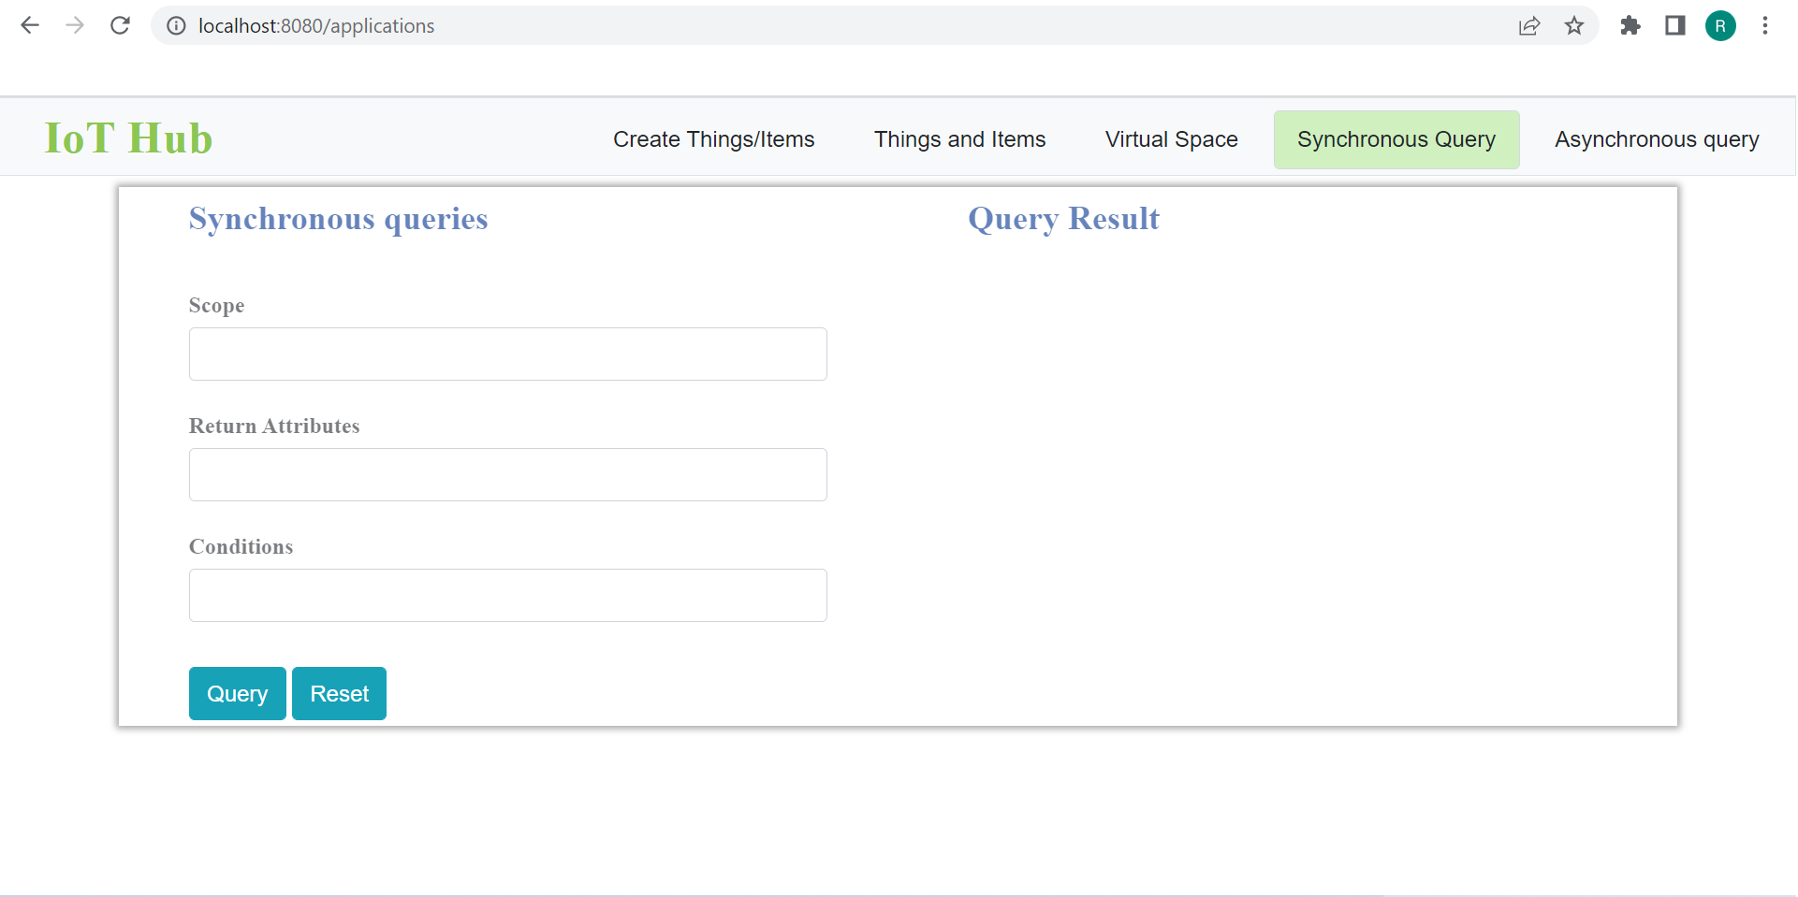Reload the applications page
Image resolution: width=1798 pixels, height=897 pixels.
click(x=120, y=25)
